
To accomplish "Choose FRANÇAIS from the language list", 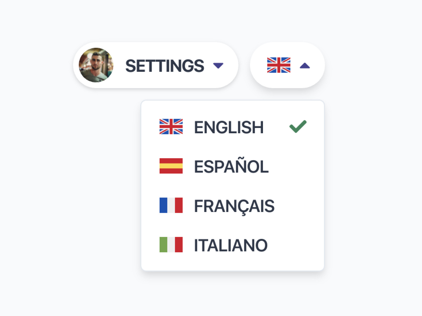I will point(234,206).
